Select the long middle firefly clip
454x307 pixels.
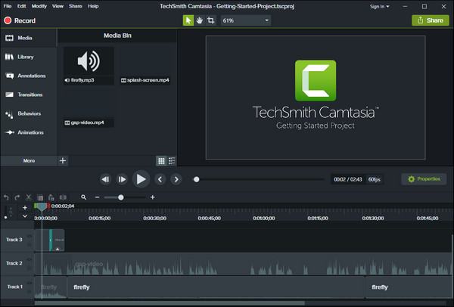tap(216, 287)
